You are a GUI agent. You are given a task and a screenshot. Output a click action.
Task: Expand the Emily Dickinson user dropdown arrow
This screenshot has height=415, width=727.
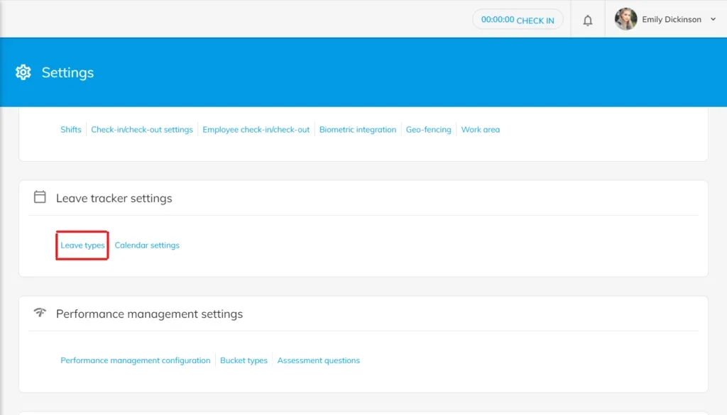(713, 19)
